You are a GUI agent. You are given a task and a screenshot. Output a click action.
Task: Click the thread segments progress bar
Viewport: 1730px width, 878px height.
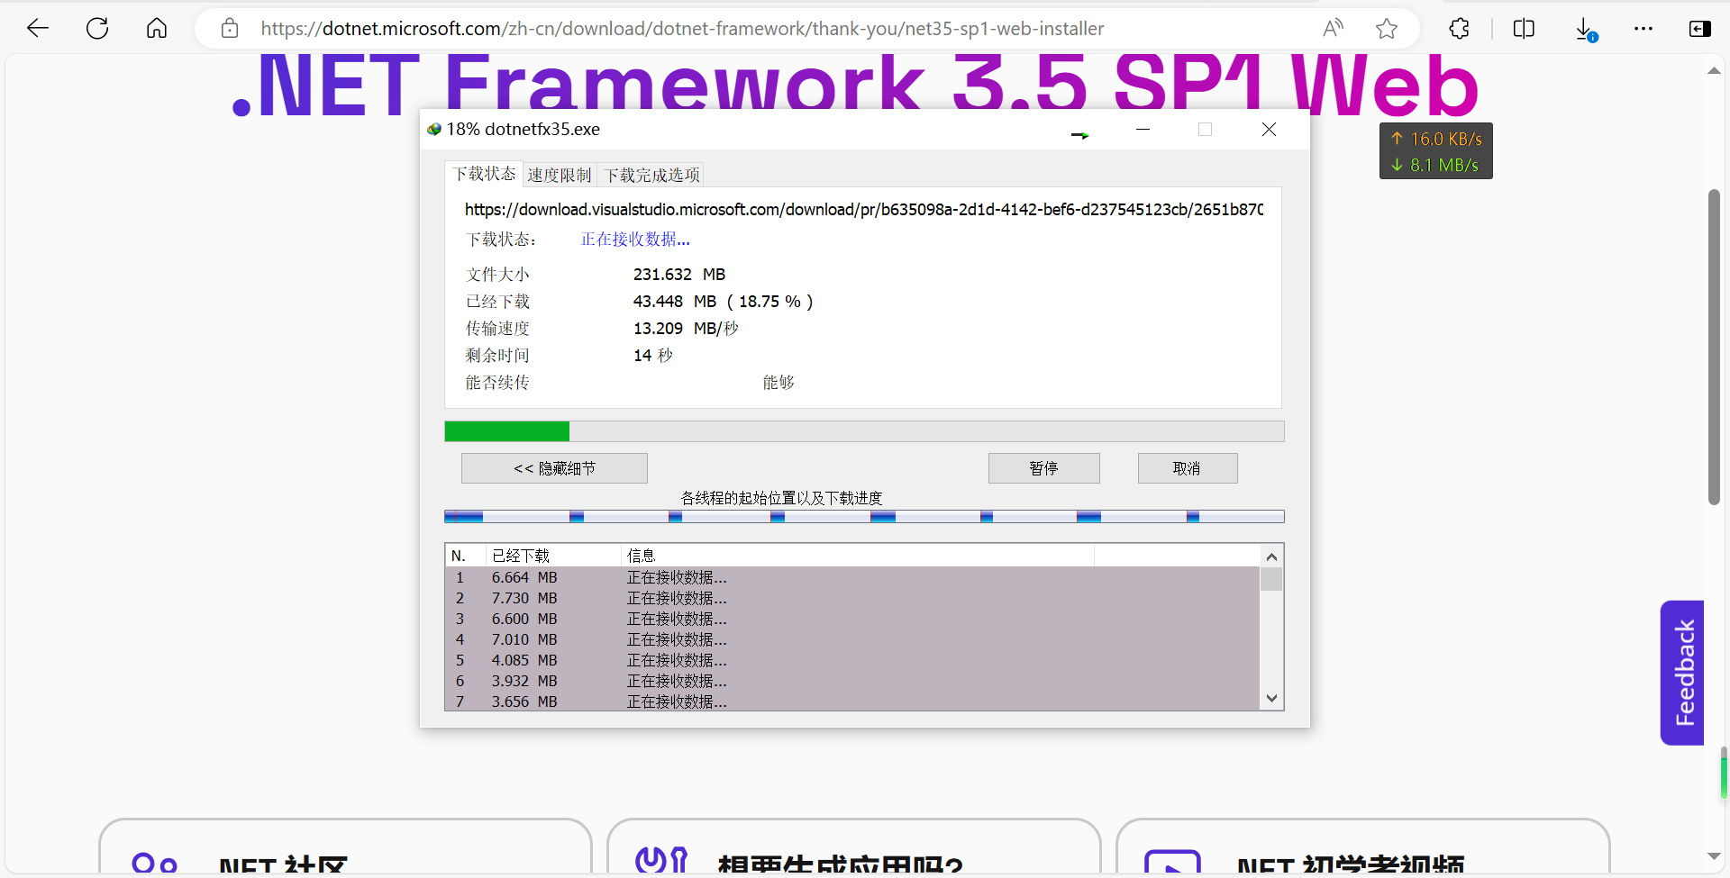(x=864, y=517)
